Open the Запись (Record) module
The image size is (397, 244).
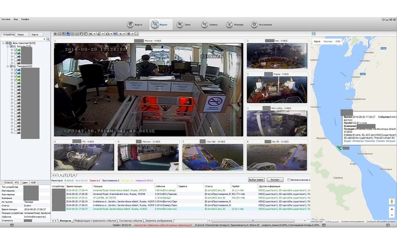(x=209, y=24)
